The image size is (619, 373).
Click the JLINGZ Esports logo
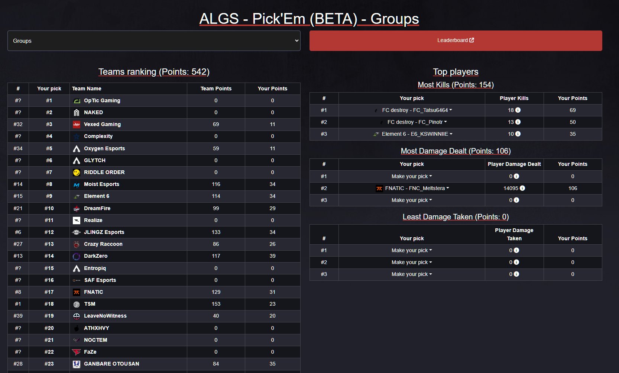[x=77, y=232]
